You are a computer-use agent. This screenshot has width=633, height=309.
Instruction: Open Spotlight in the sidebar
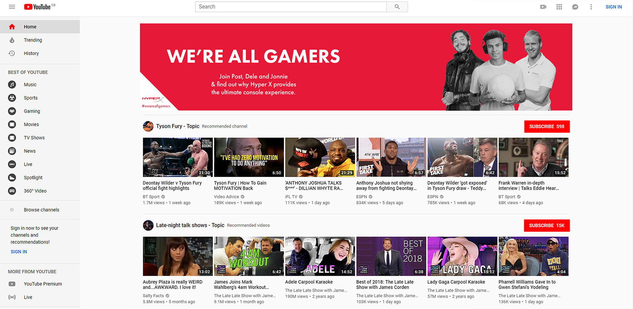click(40, 178)
